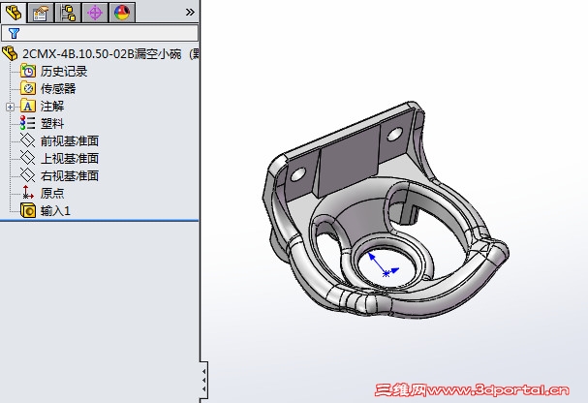Image resolution: width=588 pixels, height=403 pixels.
Task: Open the DimXpertManager tab
Action: (x=95, y=13)
